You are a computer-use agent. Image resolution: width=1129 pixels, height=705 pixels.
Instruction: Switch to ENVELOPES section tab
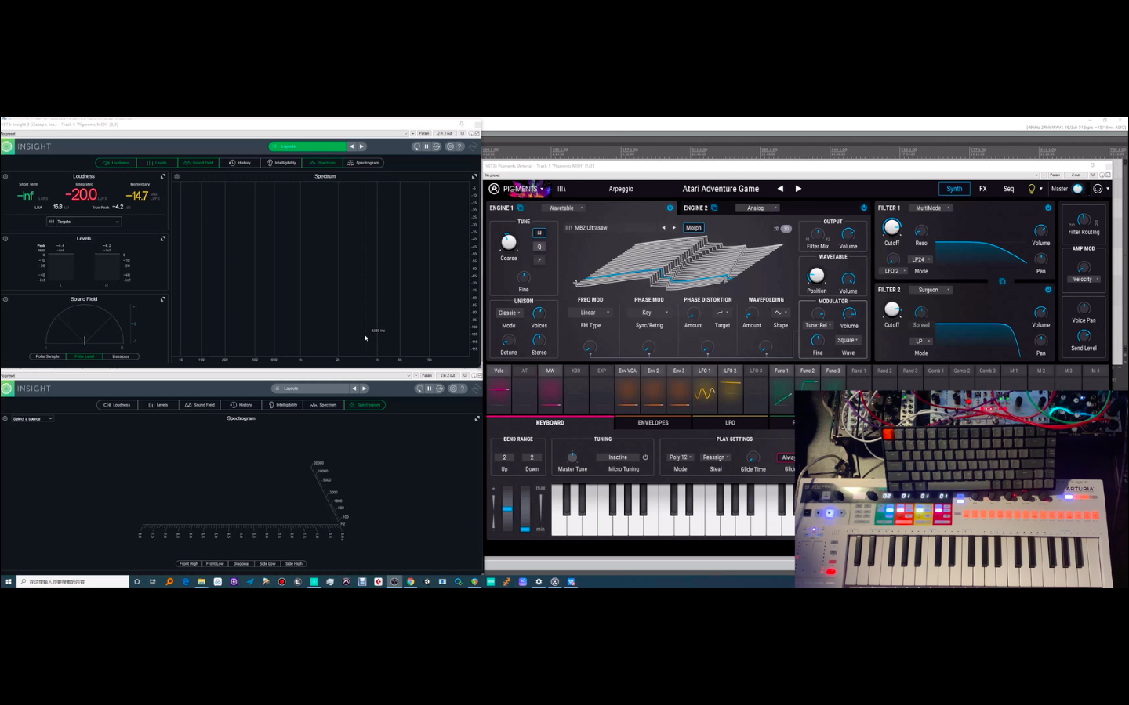click(653, 423)
